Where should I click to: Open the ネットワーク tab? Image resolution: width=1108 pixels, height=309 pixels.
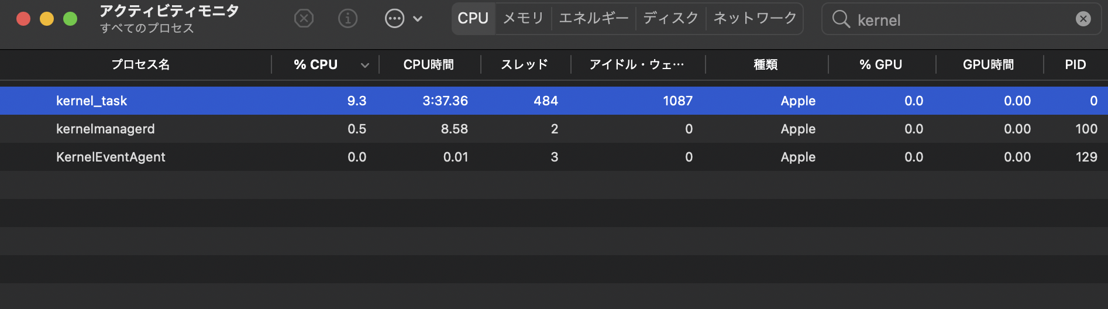[755, 19]
